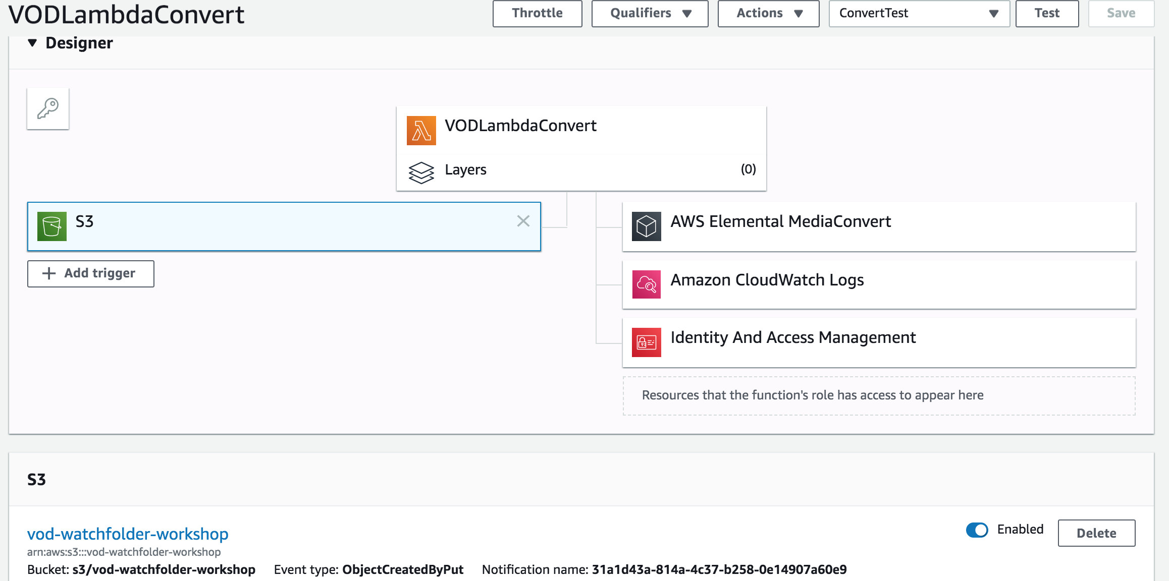Click the VODLambdaConvert page title
This screenshot has width=1169, height=581.
pos(126,15)
